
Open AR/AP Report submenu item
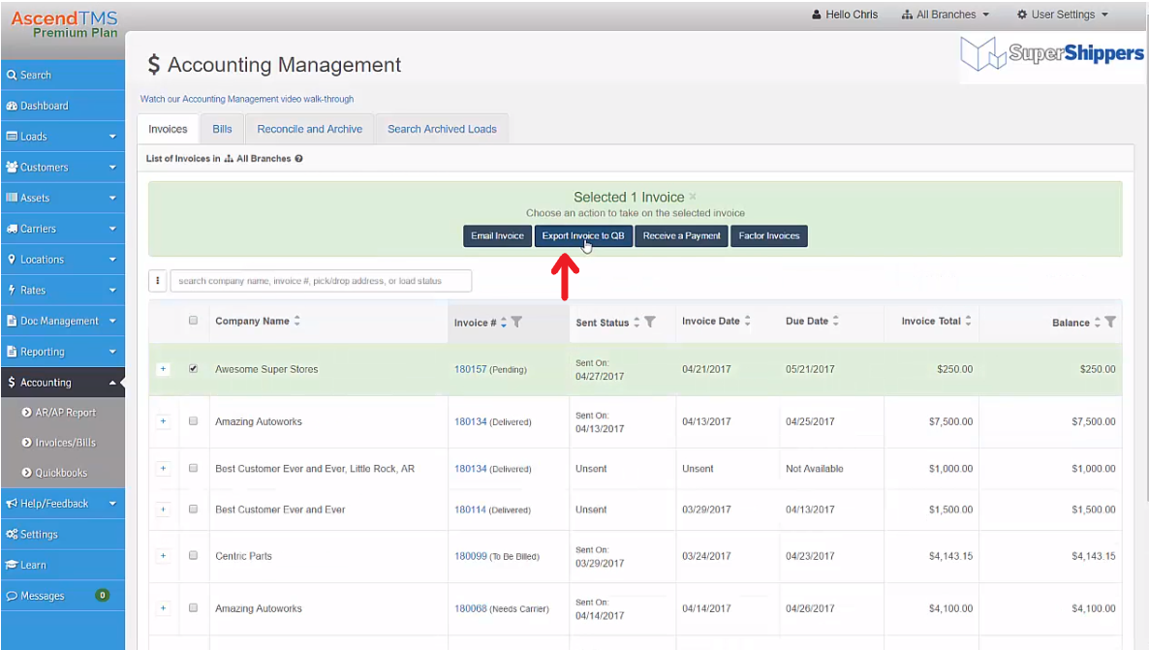[x=63, y=413]
